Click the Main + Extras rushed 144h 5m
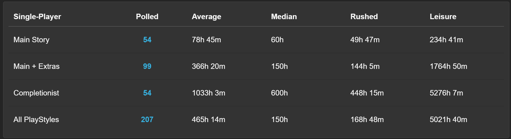This screenshot has height=139, width=511. click(365, 66)
